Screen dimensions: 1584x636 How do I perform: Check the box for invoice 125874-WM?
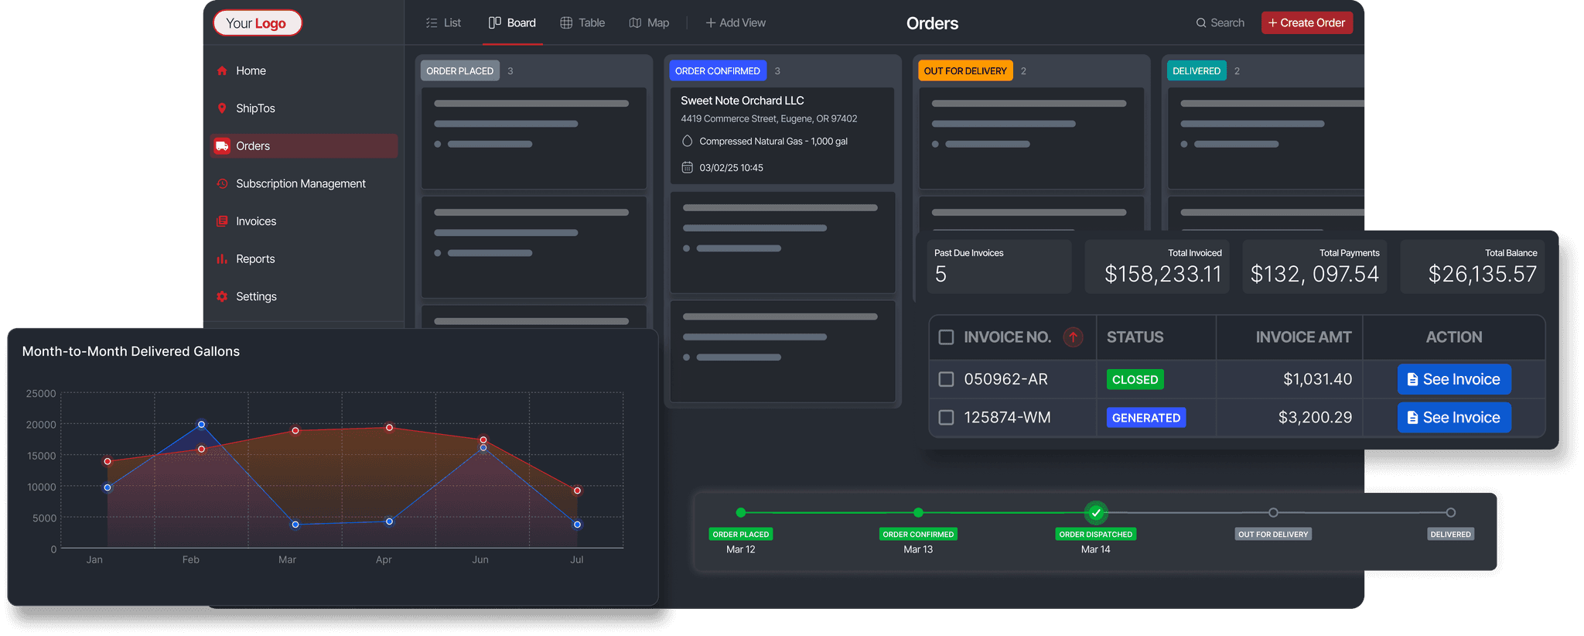pos(946,417)
